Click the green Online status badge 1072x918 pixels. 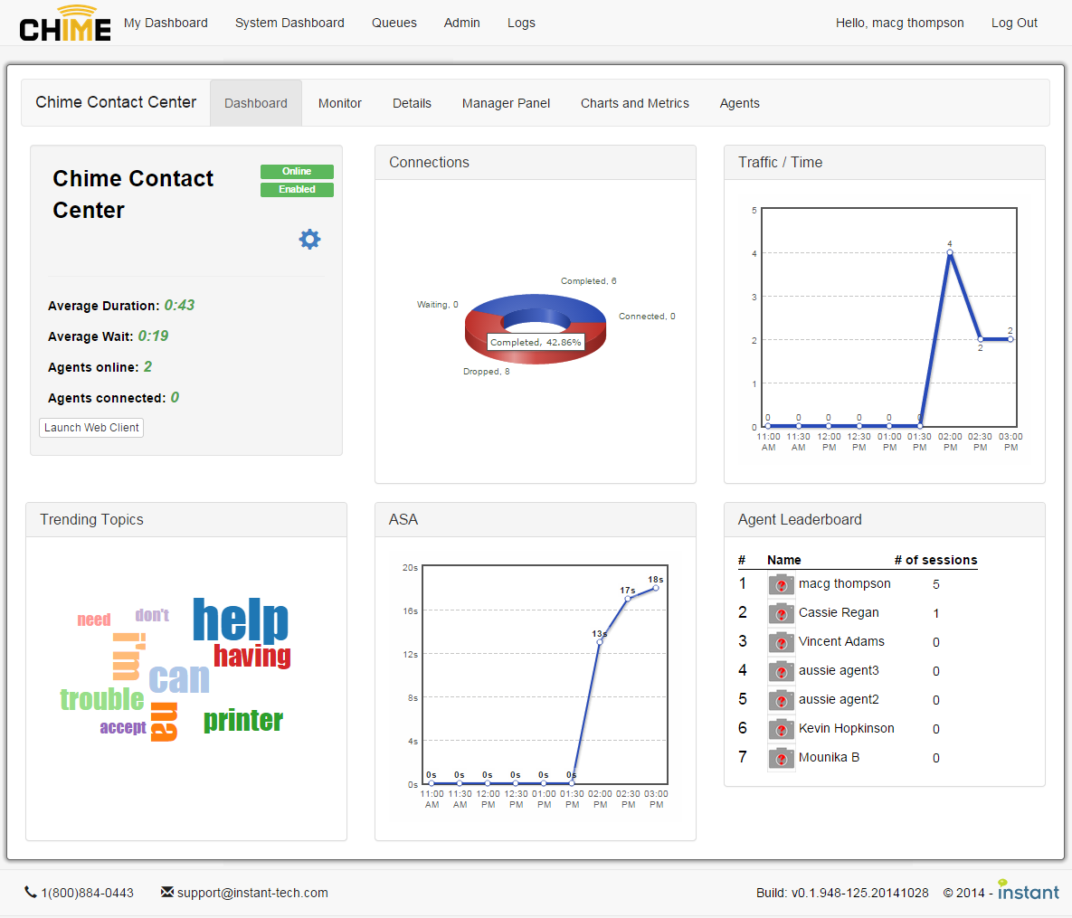[x=297, y=172]
